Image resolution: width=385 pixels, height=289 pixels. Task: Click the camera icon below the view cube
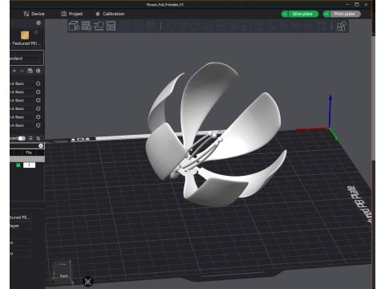(x=88, y=282)
